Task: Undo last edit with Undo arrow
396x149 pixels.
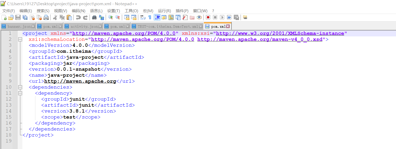Action: pyautogui.click(x=78, y=17)
